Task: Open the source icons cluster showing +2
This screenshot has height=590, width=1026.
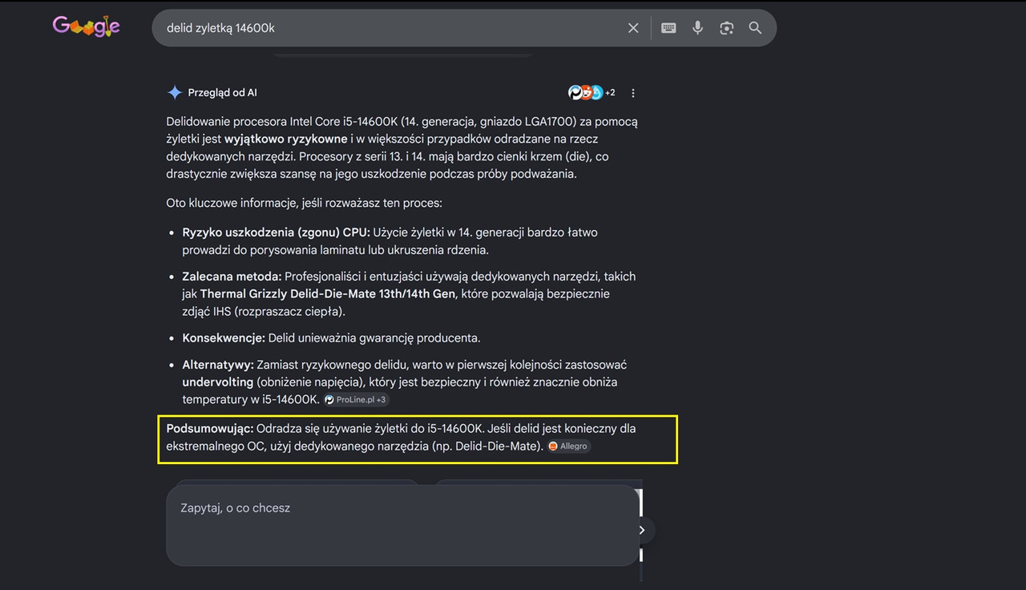Action: [x=592, y=92]
